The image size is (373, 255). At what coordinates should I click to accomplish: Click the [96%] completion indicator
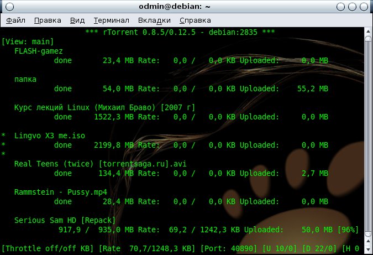348,230
